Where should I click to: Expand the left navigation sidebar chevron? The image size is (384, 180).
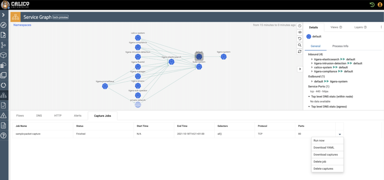click(x=3, y=15)
